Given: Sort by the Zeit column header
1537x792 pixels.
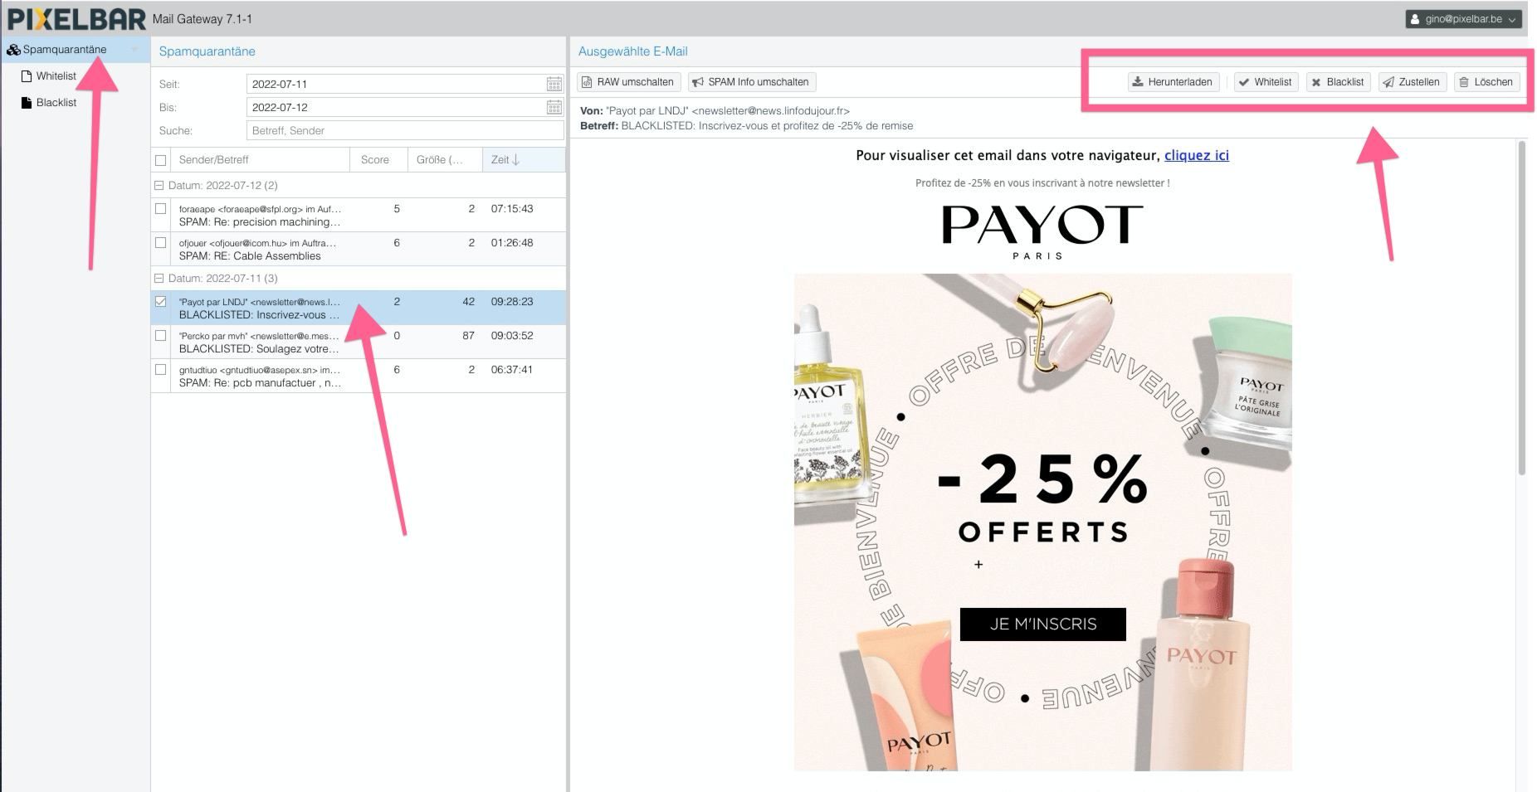Looking at the screenshot, I should click(524, 160).
